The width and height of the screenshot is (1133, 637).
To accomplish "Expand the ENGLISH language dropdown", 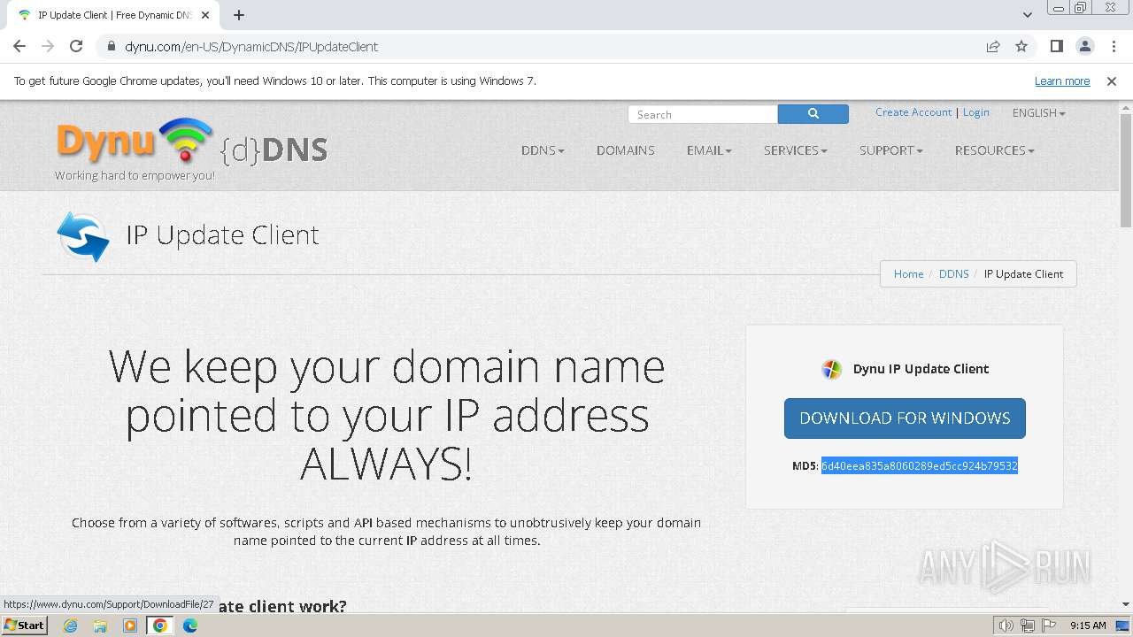I will (1038, 113).
